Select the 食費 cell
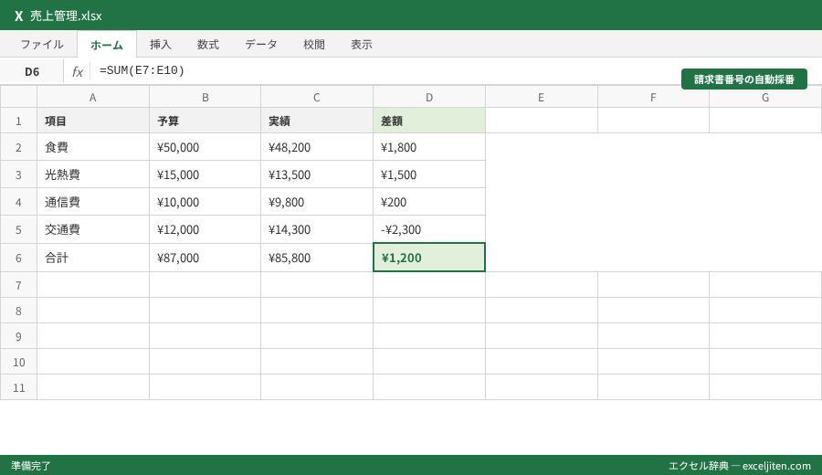 [93, 147]
